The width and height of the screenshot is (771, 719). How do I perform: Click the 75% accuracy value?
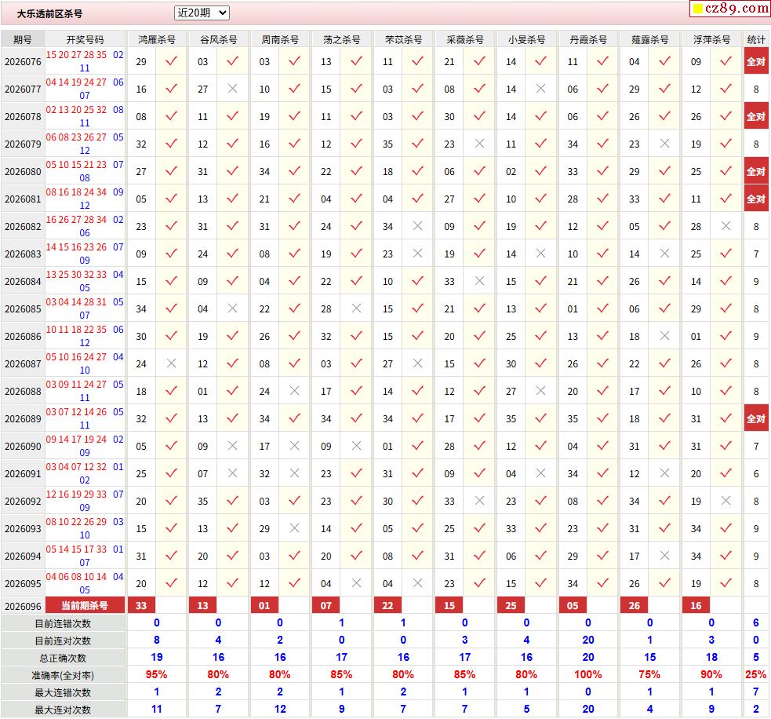pyautogui.click(x=649, y=674)
